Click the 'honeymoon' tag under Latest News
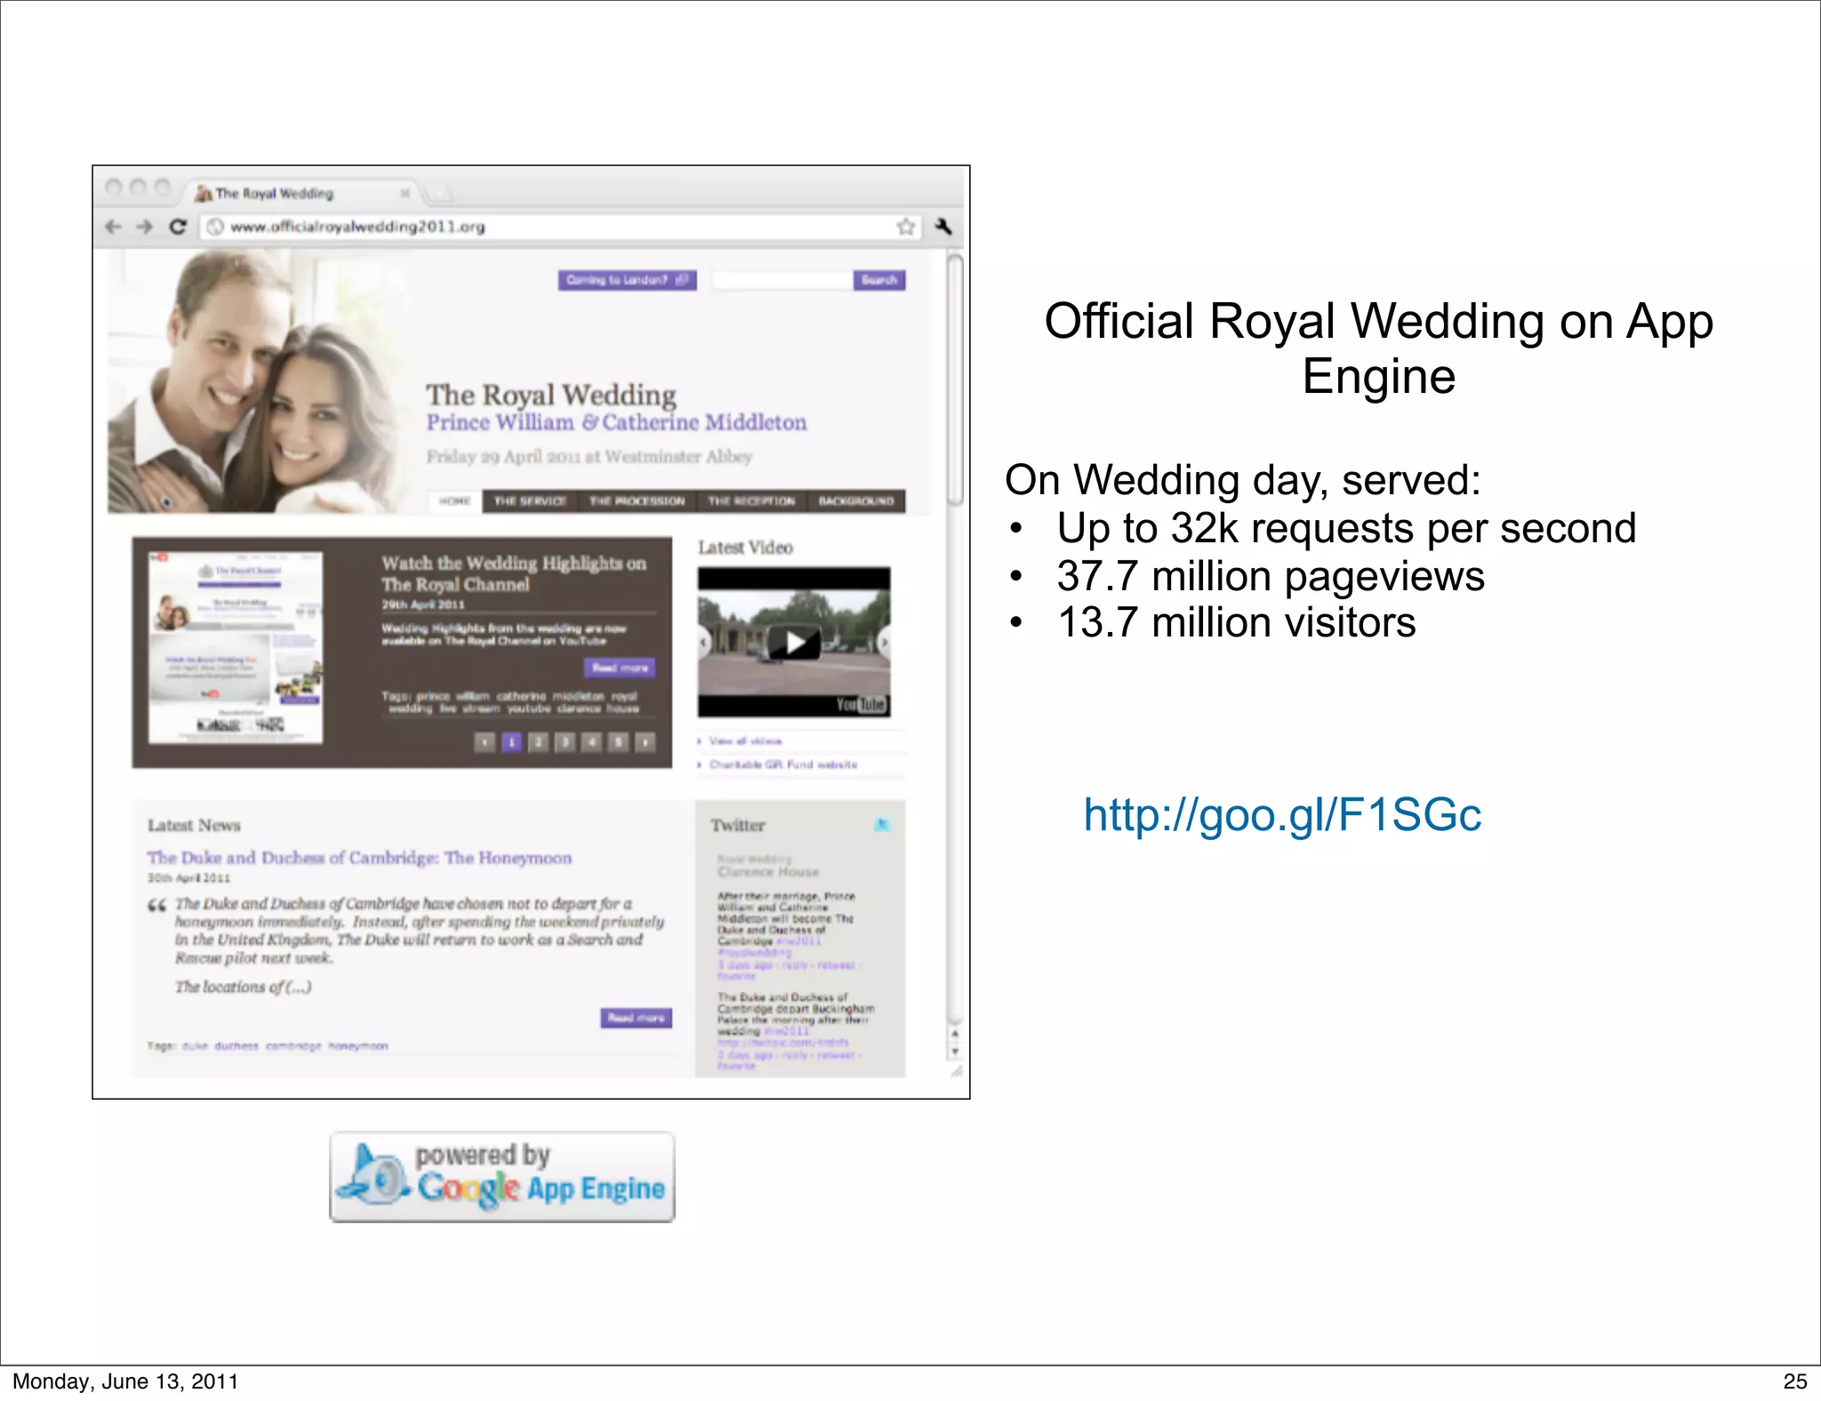This screenshot has height=1401, width=1821. [x=358, y=1046]
